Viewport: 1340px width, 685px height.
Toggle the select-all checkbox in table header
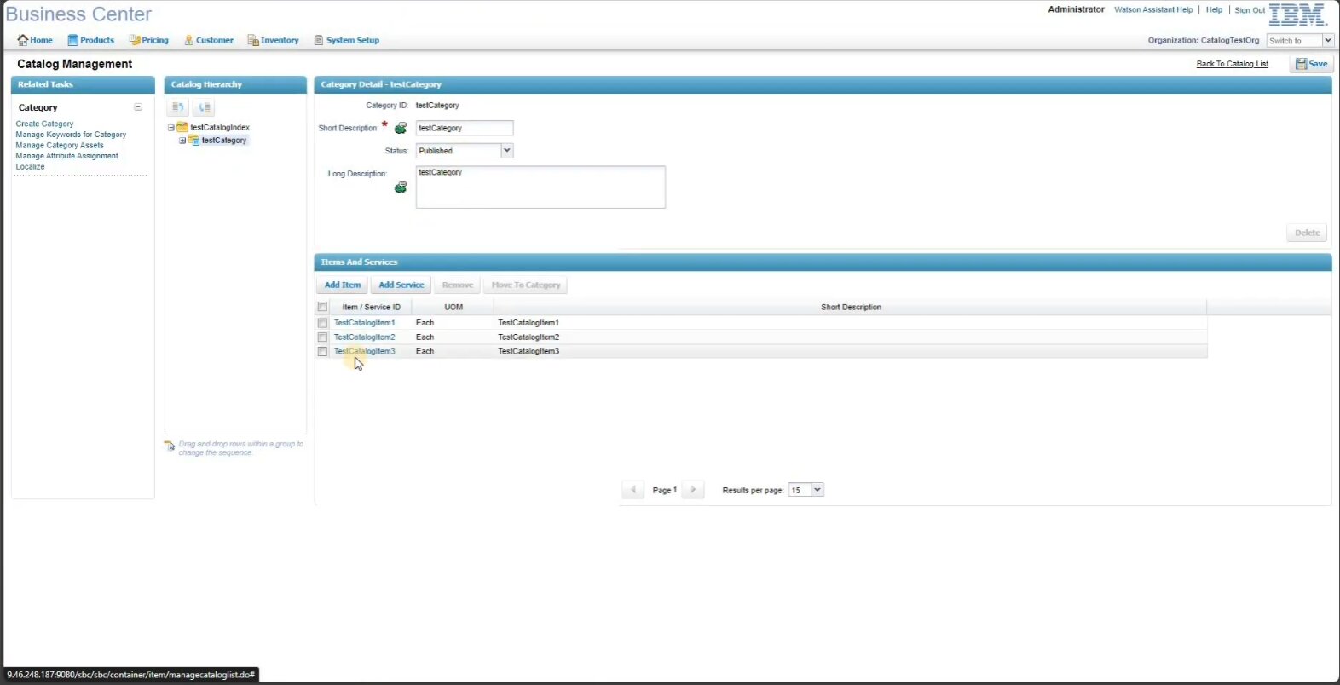coord(322,307)
